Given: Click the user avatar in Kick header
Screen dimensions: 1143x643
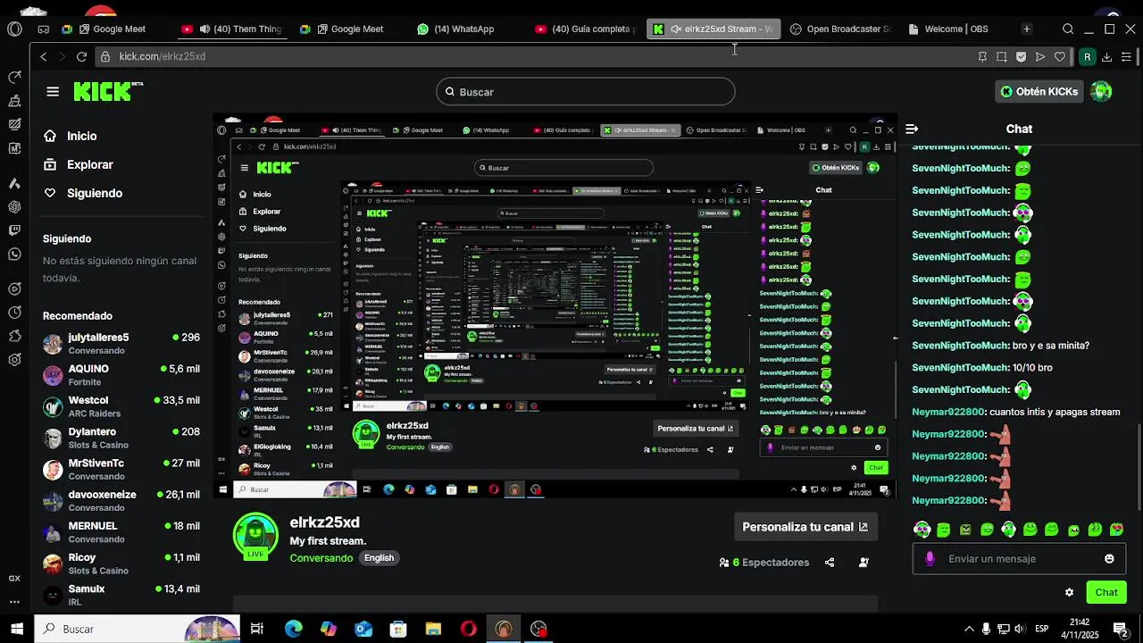Looking at the screenshot, I should point(1101,91).
